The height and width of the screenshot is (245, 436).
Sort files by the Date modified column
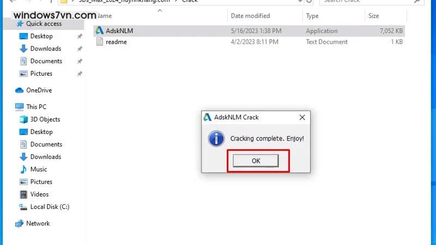[250, 16]
